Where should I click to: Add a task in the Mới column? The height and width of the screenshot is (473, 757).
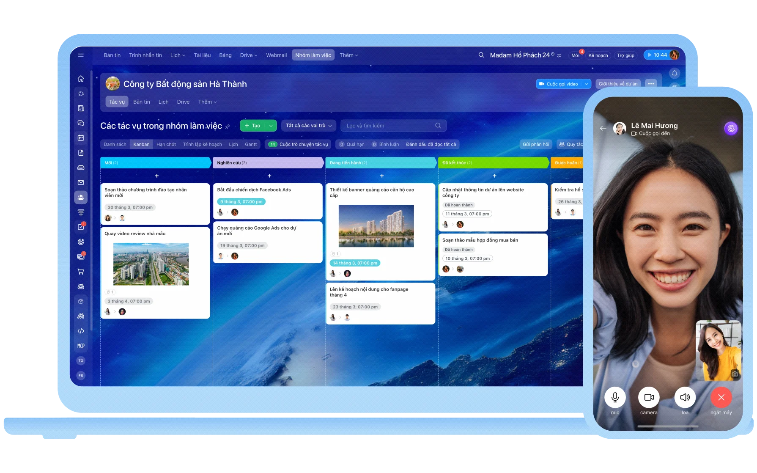156,176
